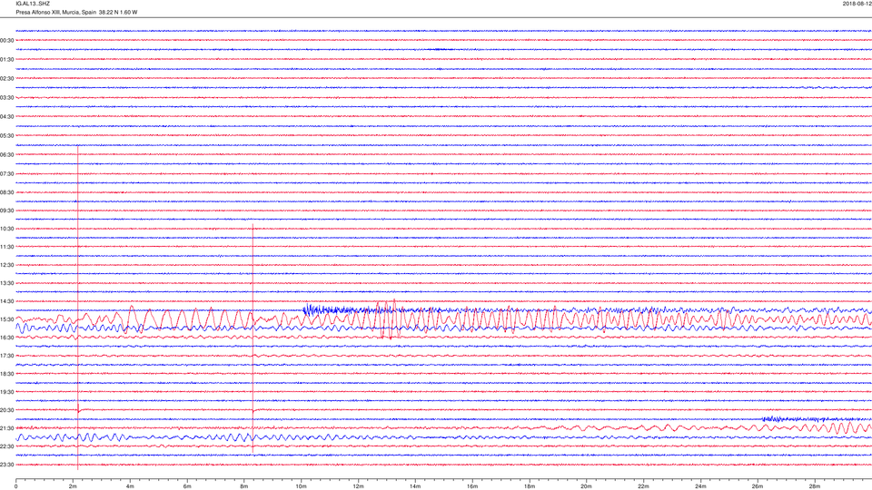The height and width of the screenshot is (490, 872).
Task: Click the 22m tick on minute axis
Action: (643, 486)
